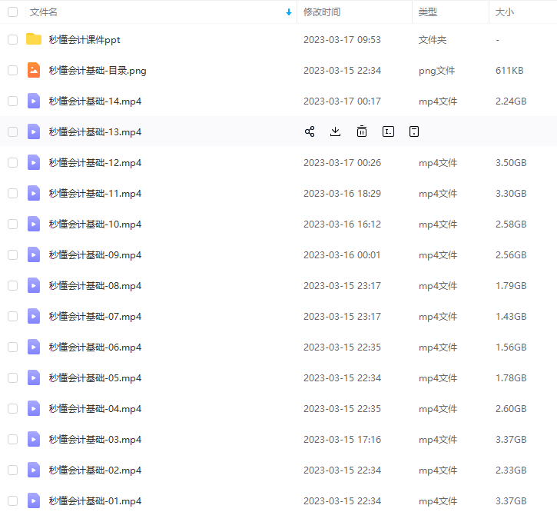Sort files by 大小 column header
This screenshot has height=512, width=557.
click(505, 12)
